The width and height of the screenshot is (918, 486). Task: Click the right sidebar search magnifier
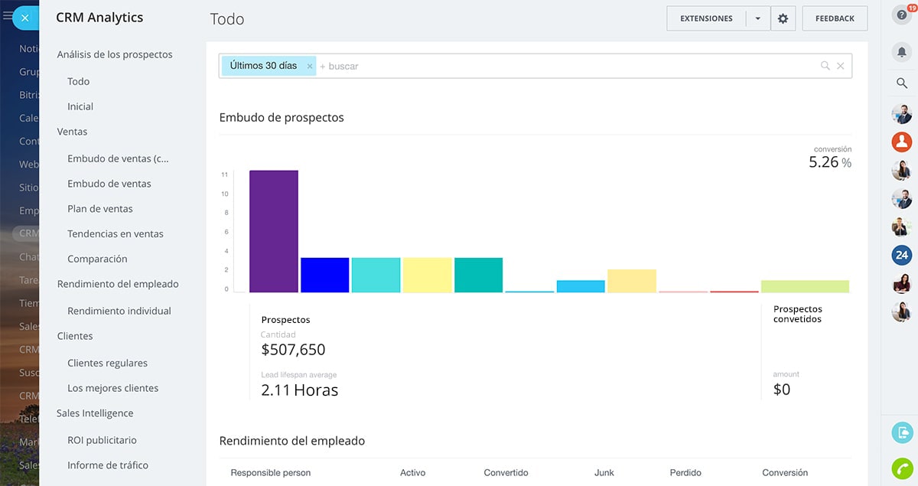(901, 83)
